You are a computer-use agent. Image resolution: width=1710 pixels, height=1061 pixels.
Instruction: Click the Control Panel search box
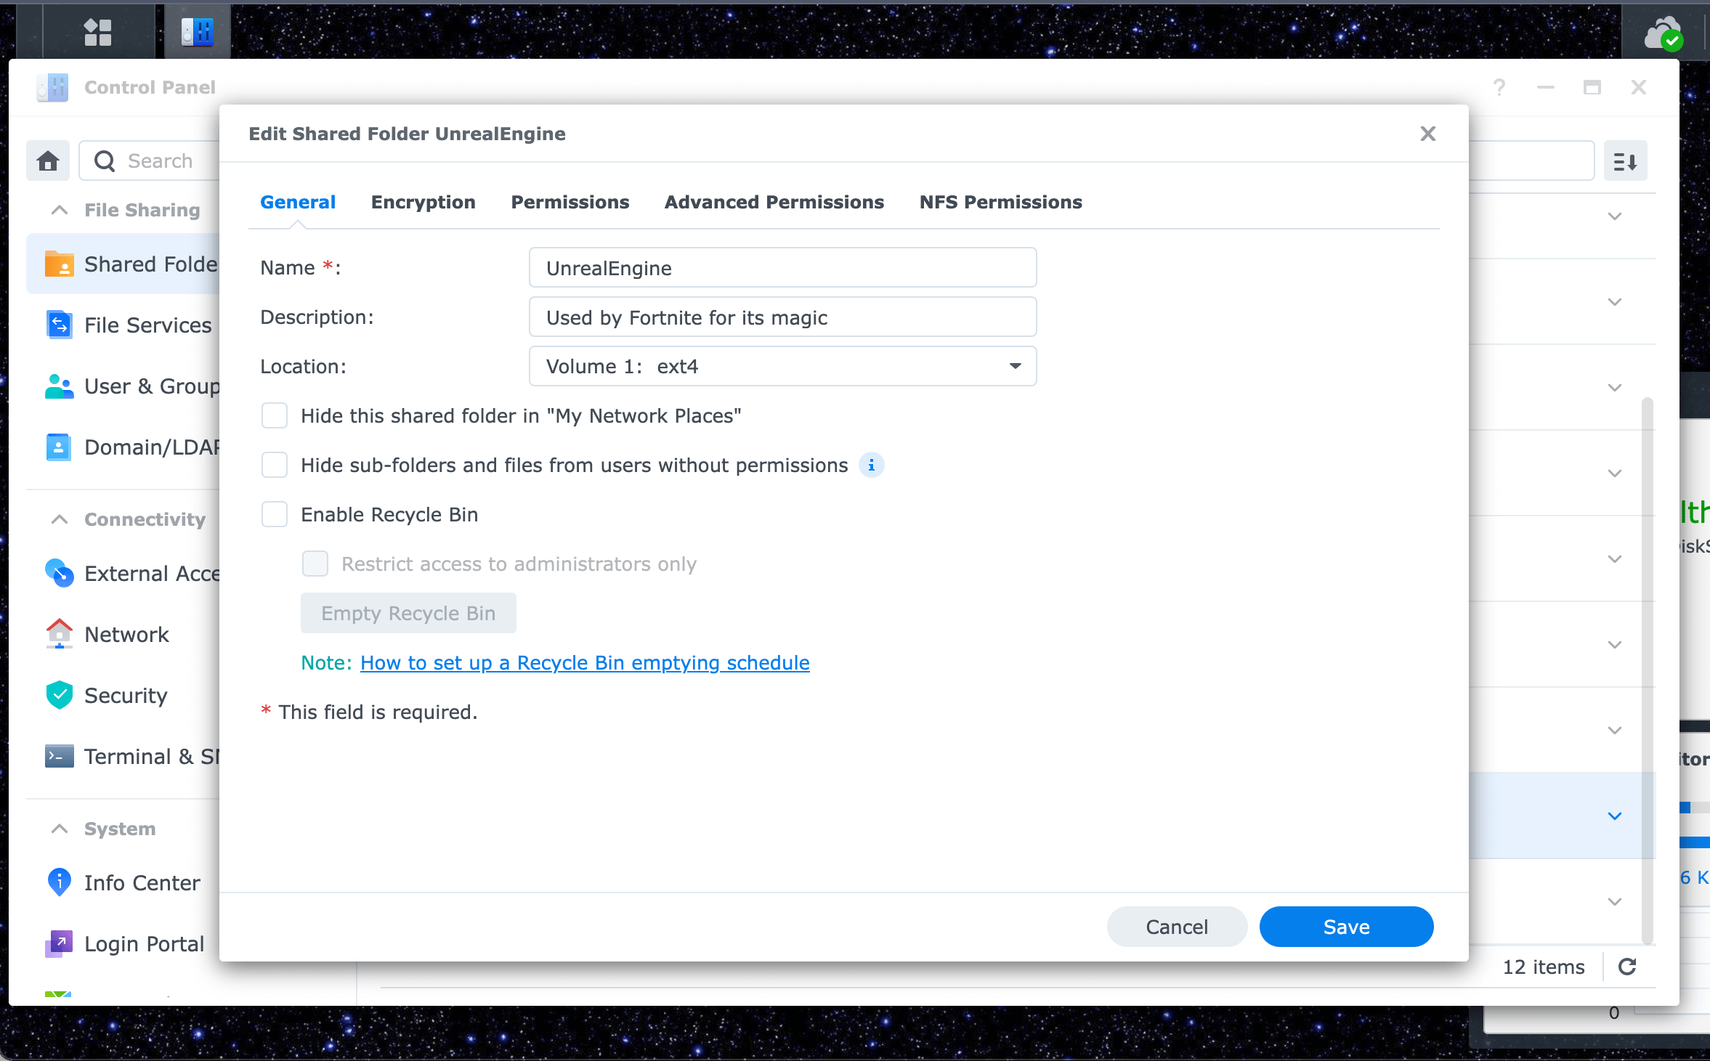click(x=150, y=160)
